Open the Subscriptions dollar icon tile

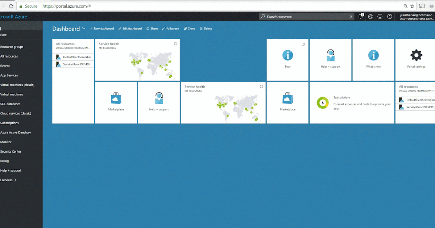point(323,103)
